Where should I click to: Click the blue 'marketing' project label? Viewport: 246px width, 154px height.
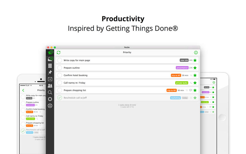click(x=175, y=98)
